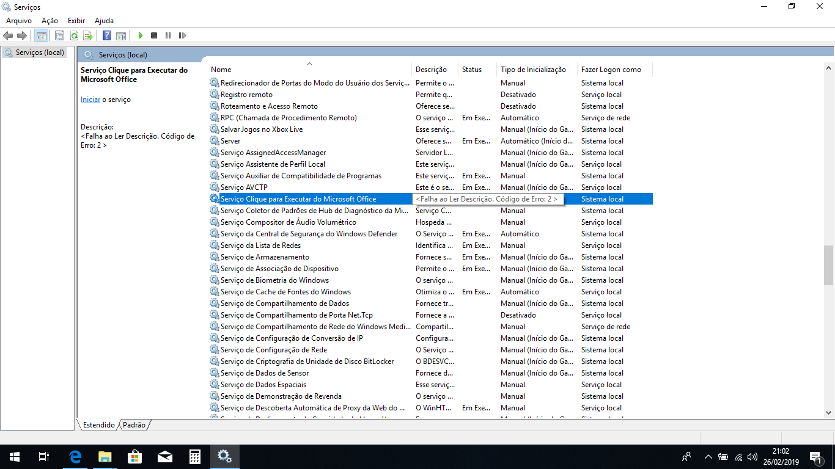Sort by the Descrição column header

pos(435,70)
